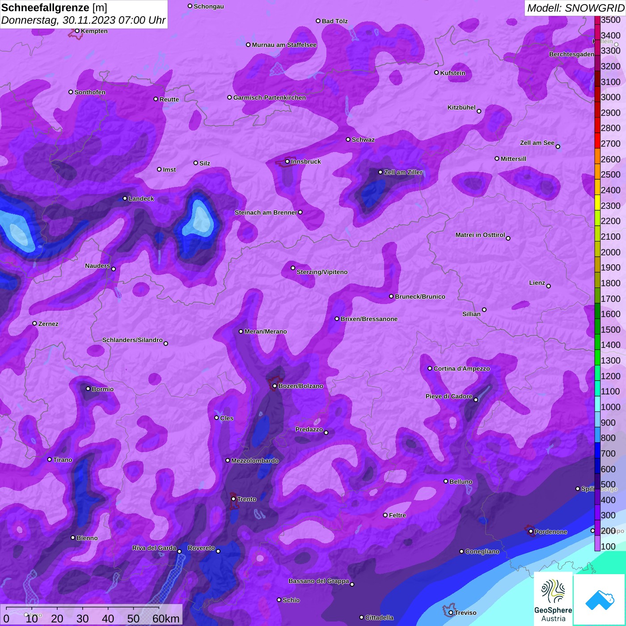
Task: Click the Pordenone city marker
Action: click(531, 532)
